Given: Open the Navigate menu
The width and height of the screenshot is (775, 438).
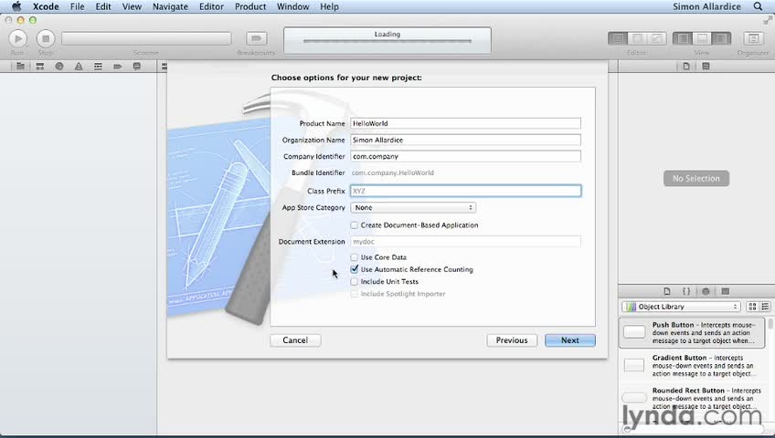Looking at the screenshot, I should pos(170,6).
